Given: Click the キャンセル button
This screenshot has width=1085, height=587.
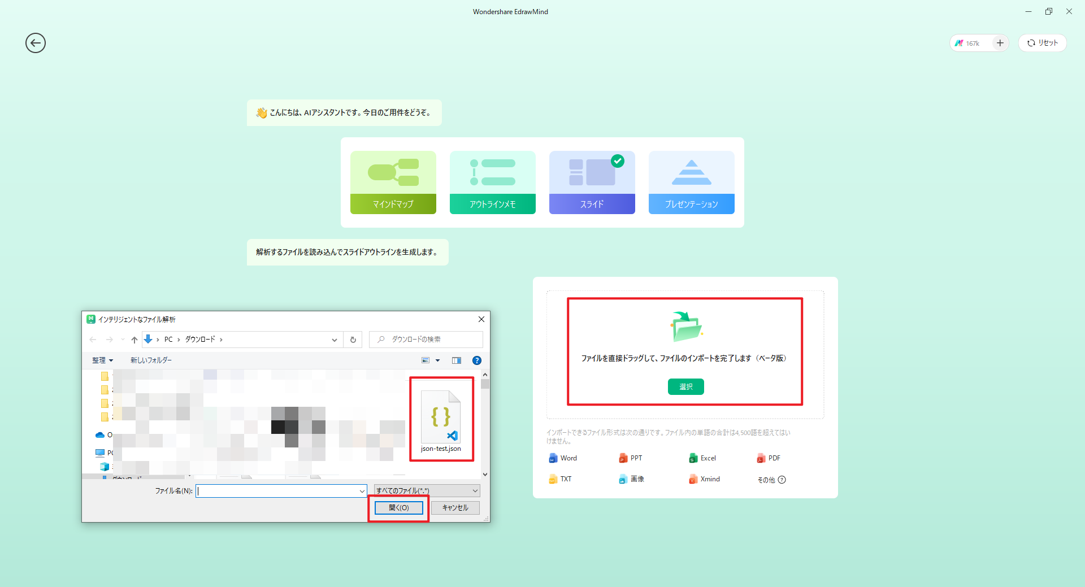Looking at the screenshot, I should 455,508.
